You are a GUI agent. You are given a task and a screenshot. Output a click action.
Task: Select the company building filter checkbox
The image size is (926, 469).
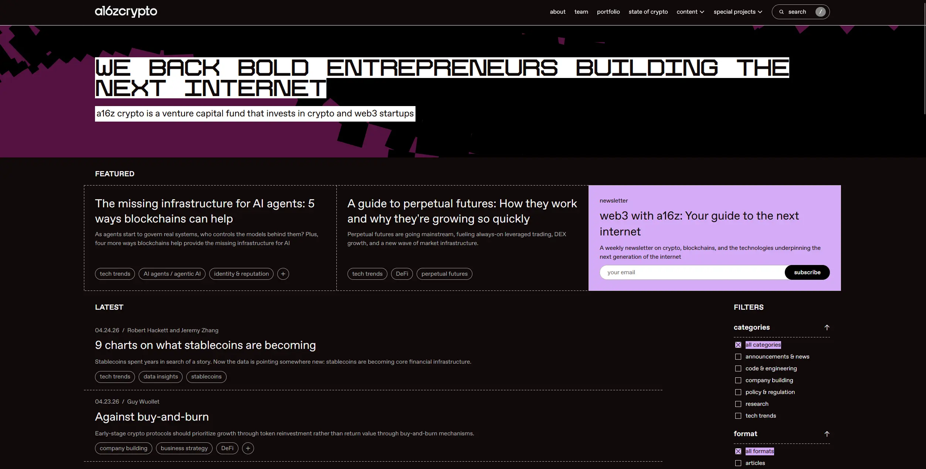coord(738,380)
